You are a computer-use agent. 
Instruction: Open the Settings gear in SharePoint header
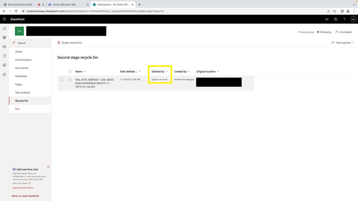336,19
